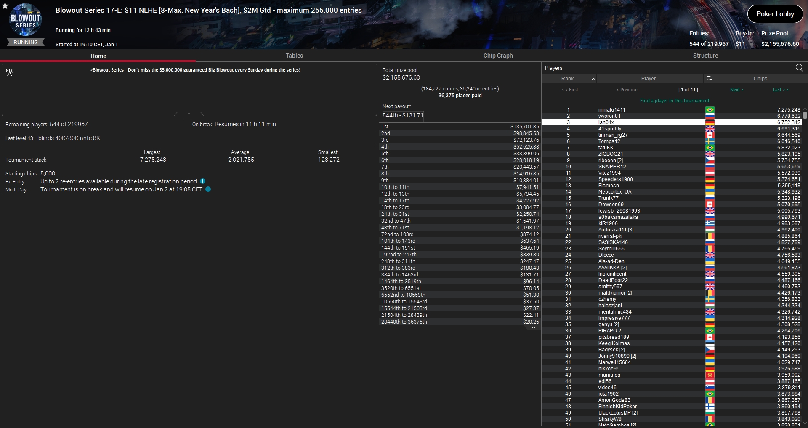Screen dimensions: 808x428
Task: Select player DeadPoor22 in the list
Action: [x=672, y=280]
